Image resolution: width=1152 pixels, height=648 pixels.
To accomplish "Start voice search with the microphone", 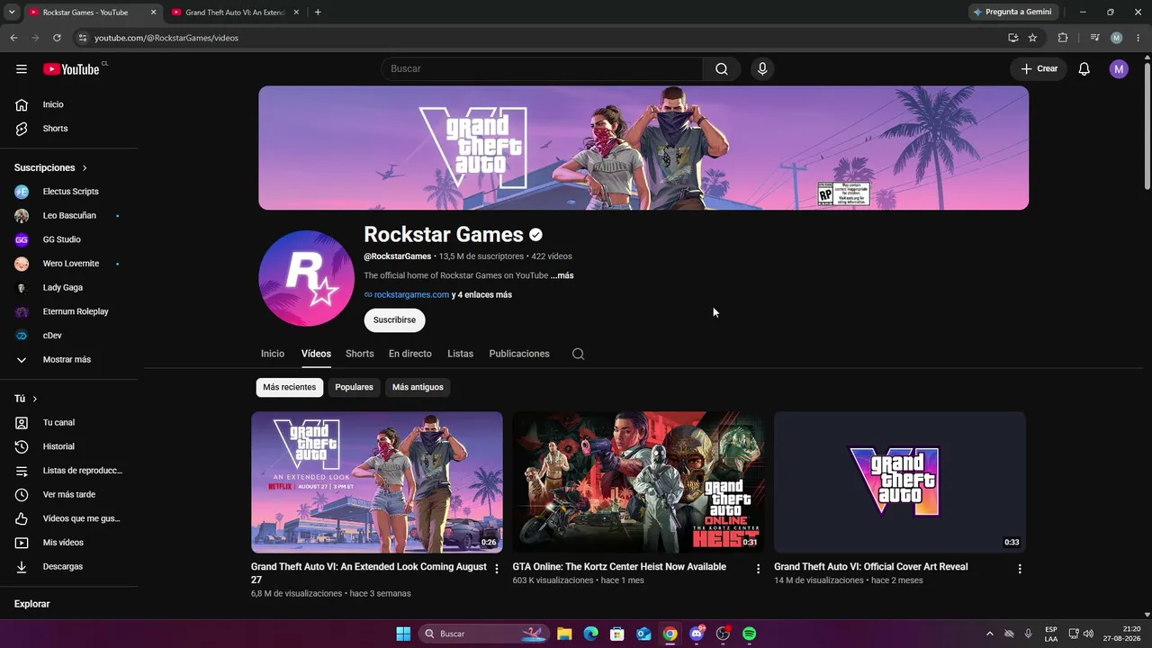I will tap(762, 69).
